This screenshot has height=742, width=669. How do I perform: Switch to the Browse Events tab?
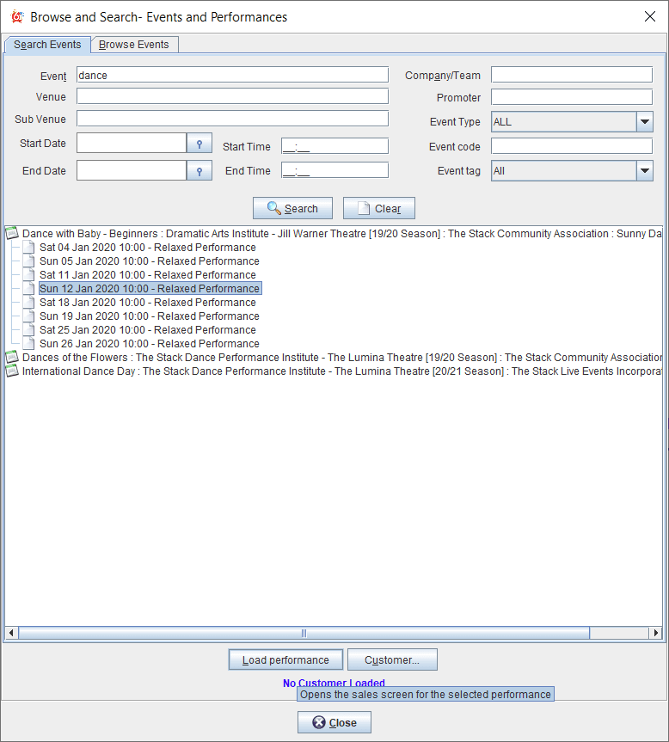coord(134,45)
